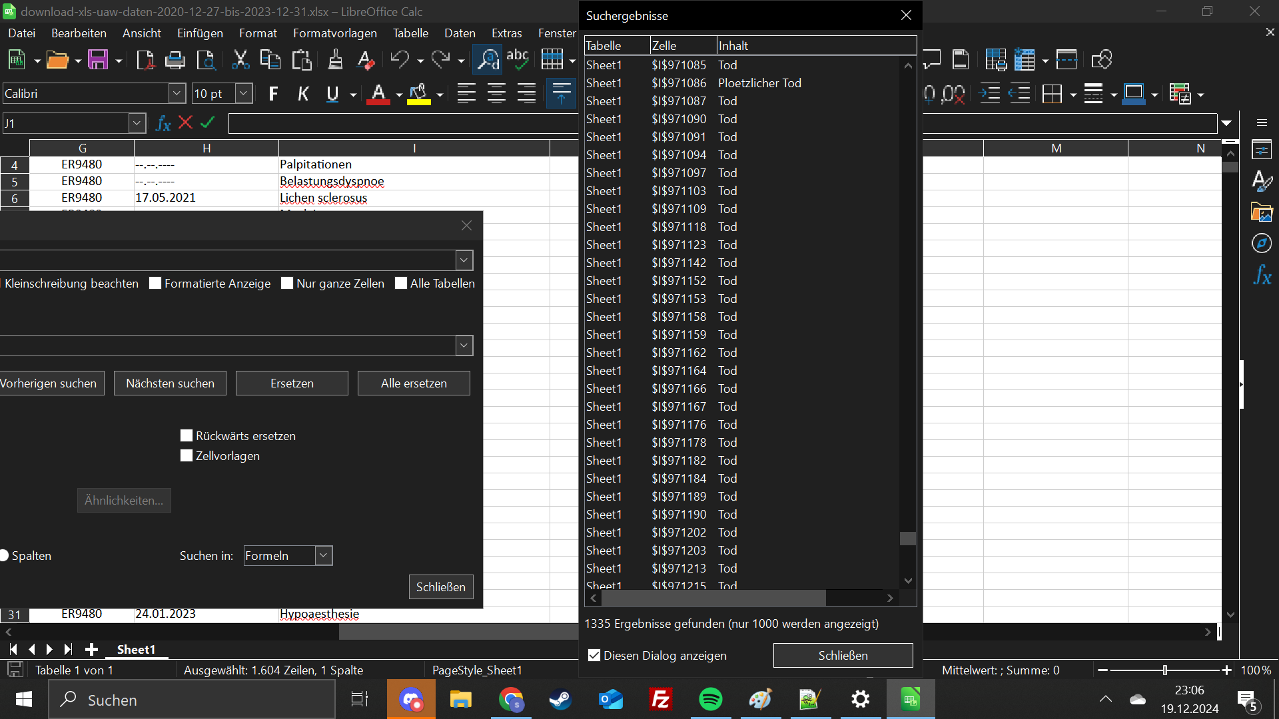Image resolution: width=1279 pixels, height=719 pixels.
Task: Enable Nur ganze Zellen checkbox
Action: (288, 284)
